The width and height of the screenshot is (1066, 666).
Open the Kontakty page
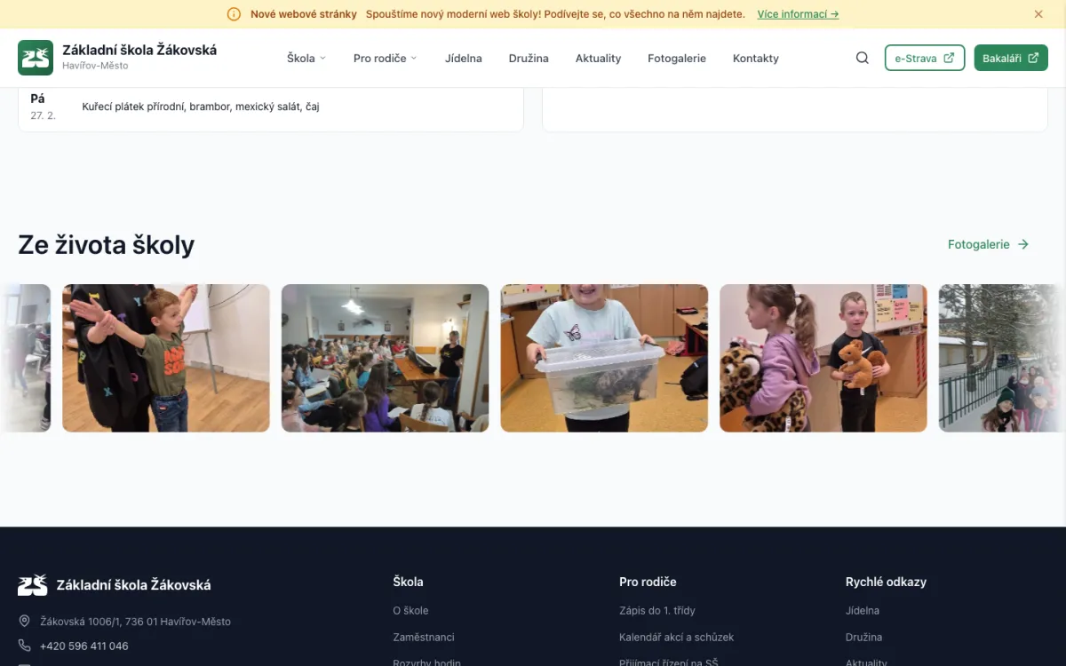[755, 58]
